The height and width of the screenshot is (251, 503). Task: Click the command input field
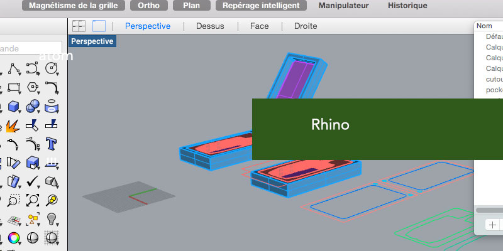click(x=31, y=48)
